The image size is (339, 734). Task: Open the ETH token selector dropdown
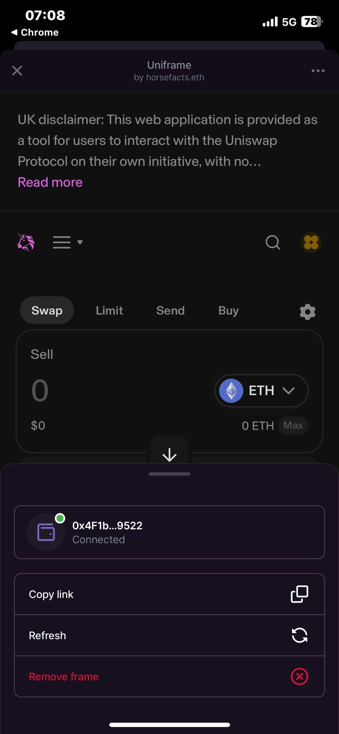coord(261,390)
